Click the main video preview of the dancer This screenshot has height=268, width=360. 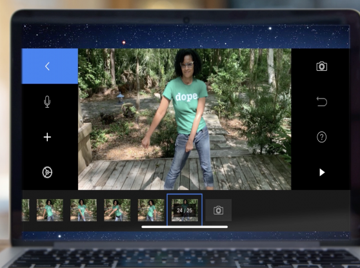pos(185,119)
